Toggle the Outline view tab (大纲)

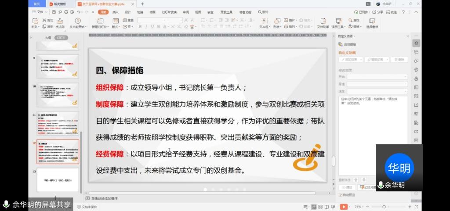point(48,38)
